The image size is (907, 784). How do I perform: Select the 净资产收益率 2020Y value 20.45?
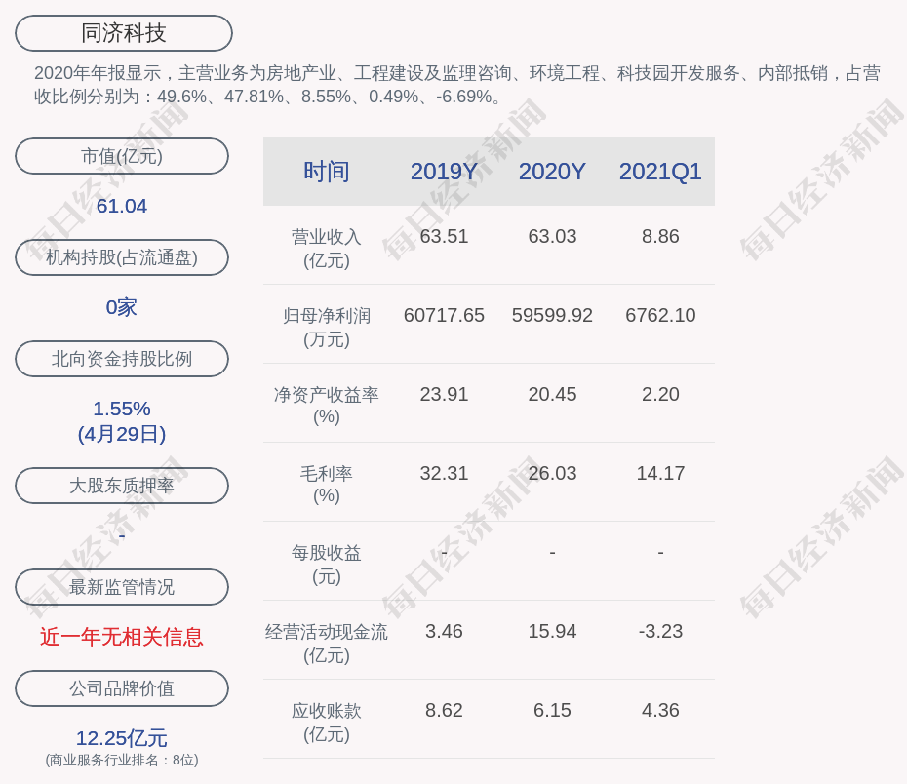pyautogui.click(x=552, y=394)
